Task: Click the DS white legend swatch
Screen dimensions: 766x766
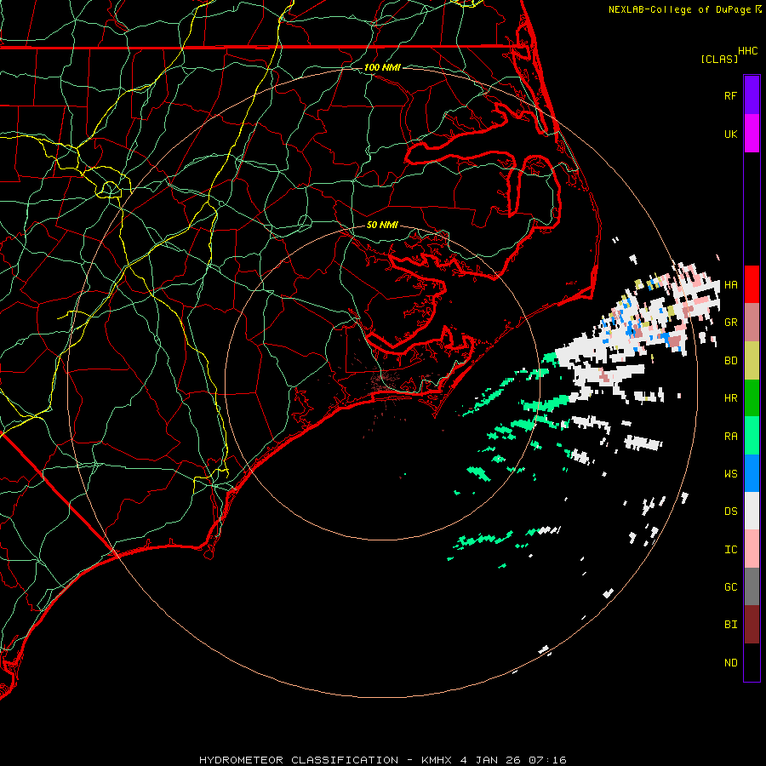Action: (x=752, y=511)
